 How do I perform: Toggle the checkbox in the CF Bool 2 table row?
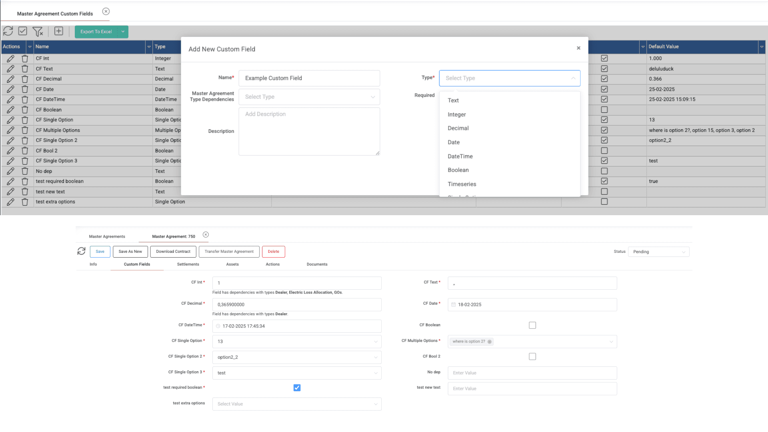(x=604, y=151)
